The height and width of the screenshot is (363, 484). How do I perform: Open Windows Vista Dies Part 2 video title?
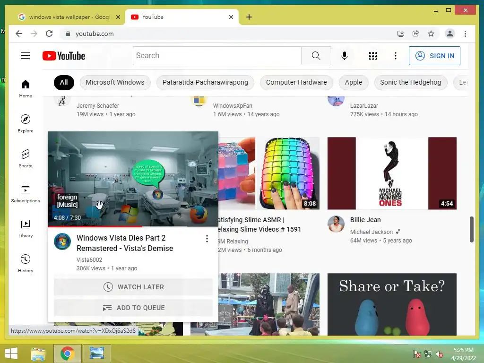(x=125, y=243)
